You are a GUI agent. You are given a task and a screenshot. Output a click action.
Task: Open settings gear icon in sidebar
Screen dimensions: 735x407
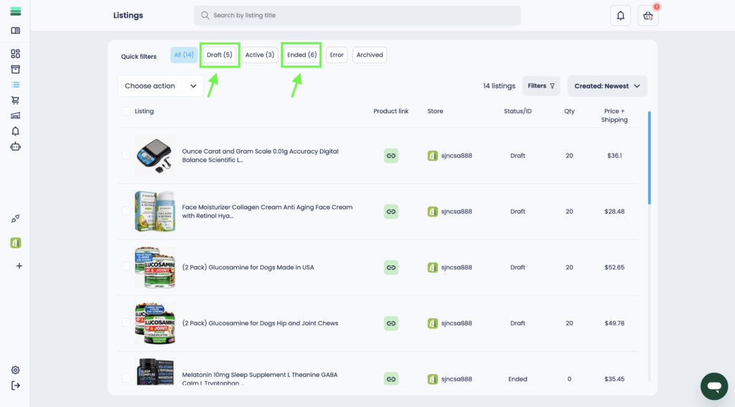tap(15, 370)
